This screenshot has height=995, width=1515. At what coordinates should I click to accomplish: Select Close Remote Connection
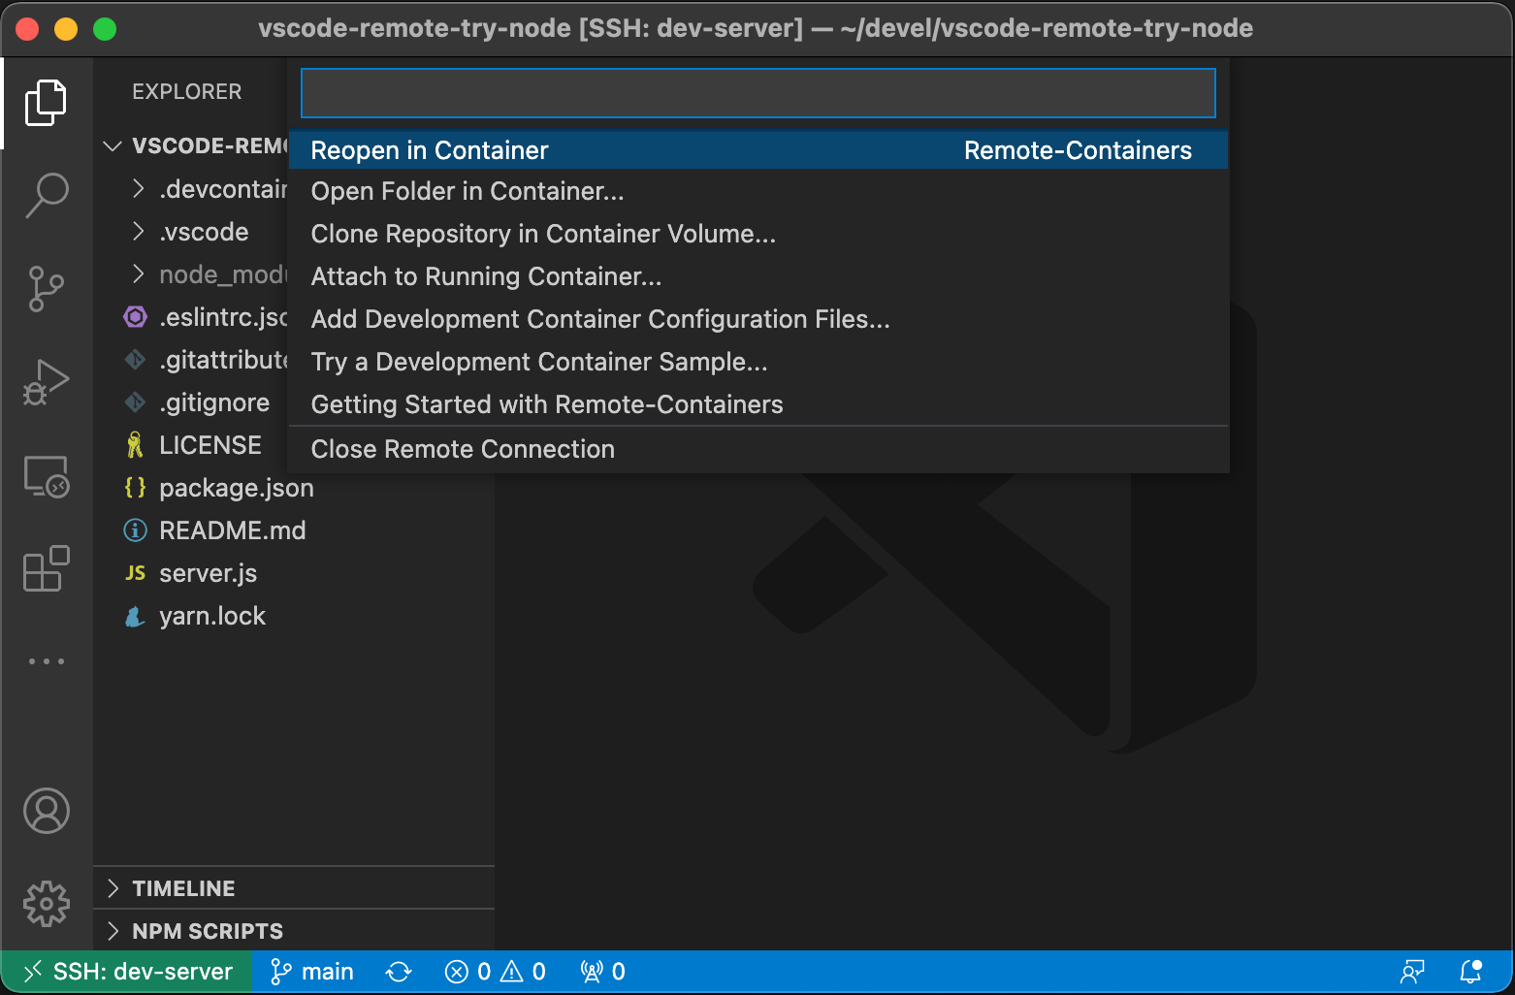coord(463,449)
